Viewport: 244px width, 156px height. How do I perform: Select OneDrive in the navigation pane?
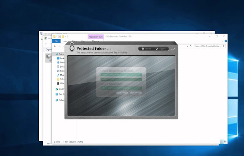point(60,89)
